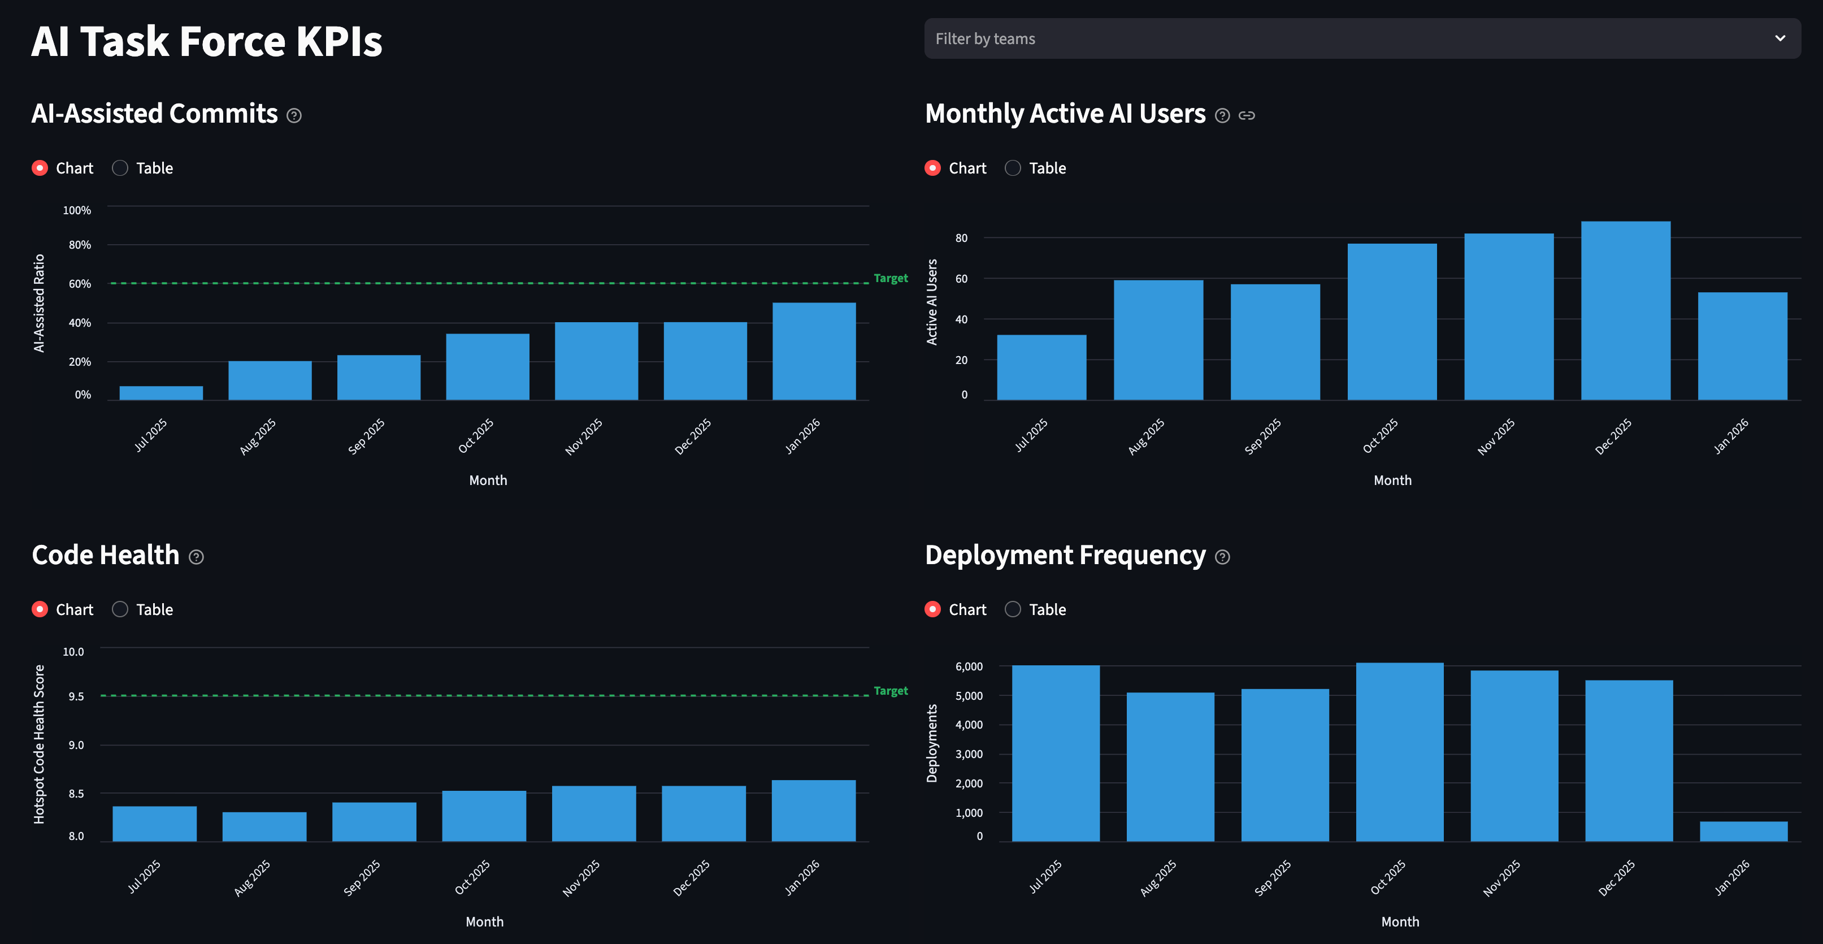The image size is (1823, 944).
Task: Click anchor link icon for Monthly Active AI Users
Action: click(x=1247, y=115)
